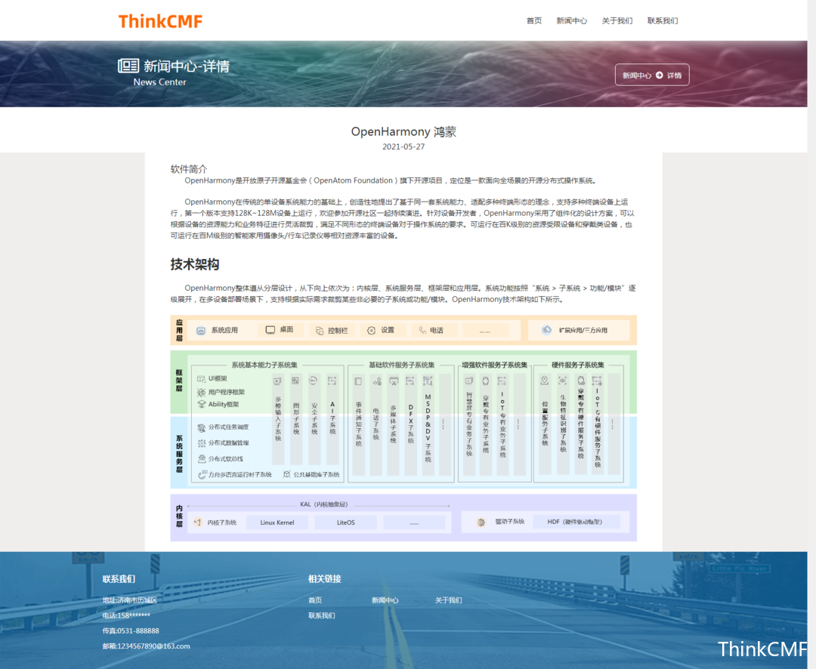Go to 关于我们 in the top navigation
The height and width of the screenshot is (669, 816).
point(617,21)
